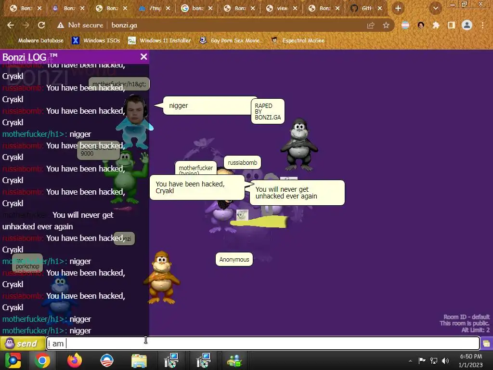Open a new browser tab

(x=398, y=9)
